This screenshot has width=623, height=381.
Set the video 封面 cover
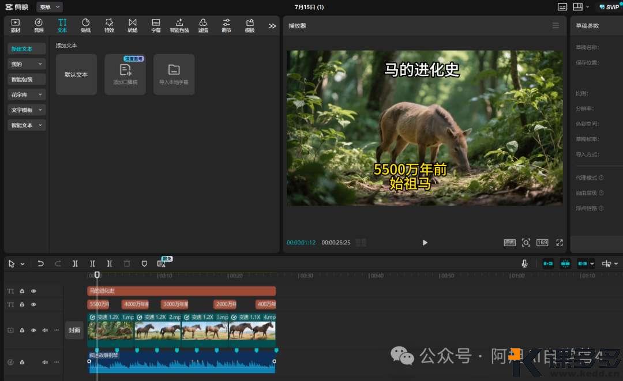coord(74,330)
